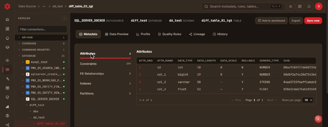This screenshot has height=127, width=328.
Task: Collapse the SQL_SERVER_DOCKER connection
Action: (23, 99)
